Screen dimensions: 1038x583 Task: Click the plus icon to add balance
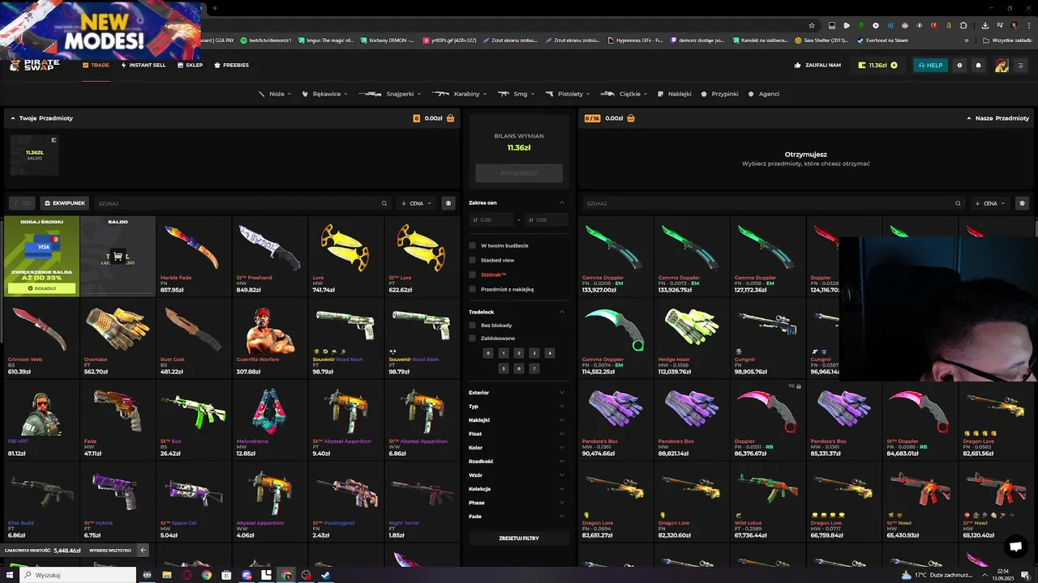(894, 66)
